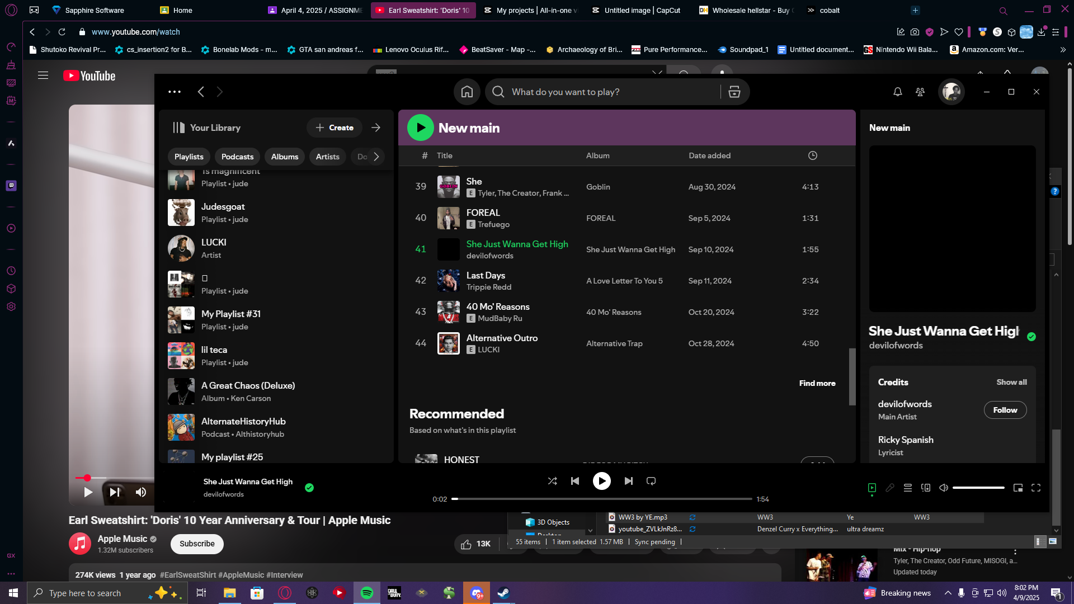Screen dimensions: 1074x604
Task: Open Connect to a device icon
Action: [926, 488]
